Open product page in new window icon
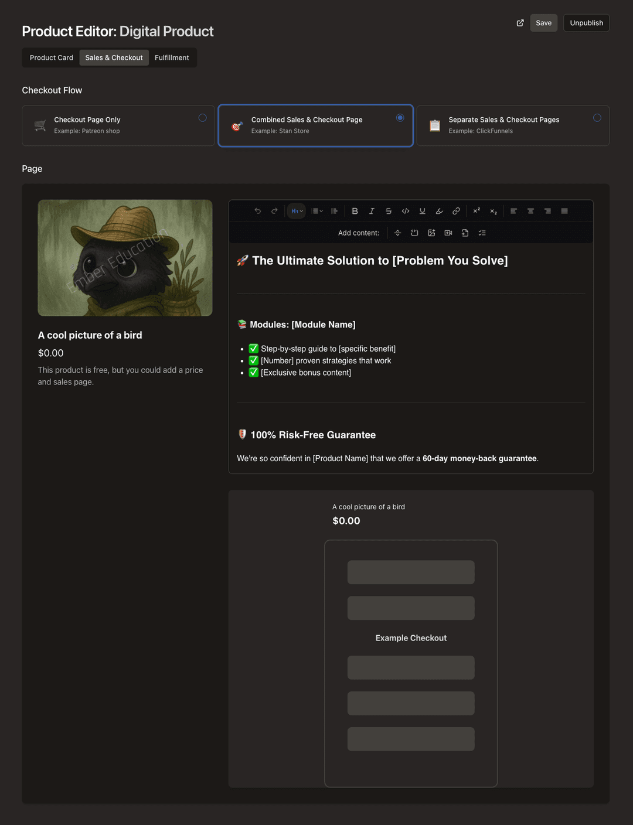This screenshot has width=633, height=825. point(520,23)
